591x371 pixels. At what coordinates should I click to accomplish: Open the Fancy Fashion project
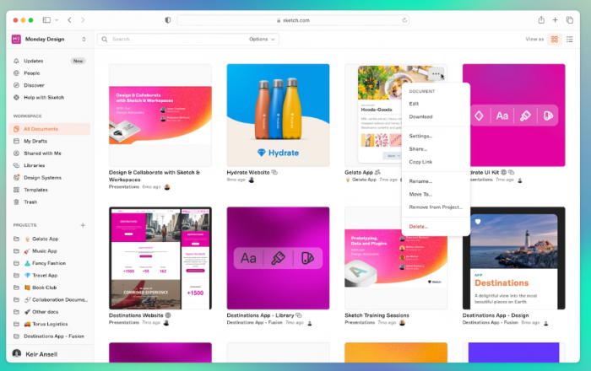[49, 263]
